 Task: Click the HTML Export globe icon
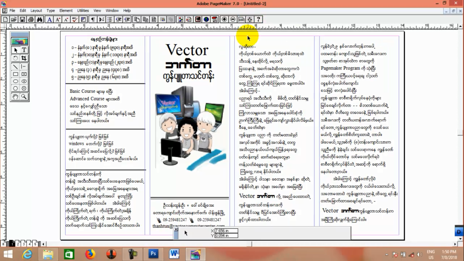[206, 19]
